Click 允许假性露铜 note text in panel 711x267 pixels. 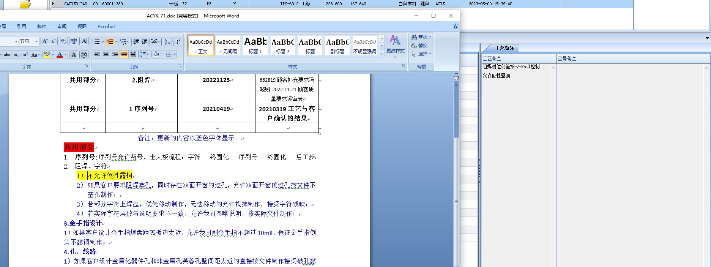[x=496, y=76]
